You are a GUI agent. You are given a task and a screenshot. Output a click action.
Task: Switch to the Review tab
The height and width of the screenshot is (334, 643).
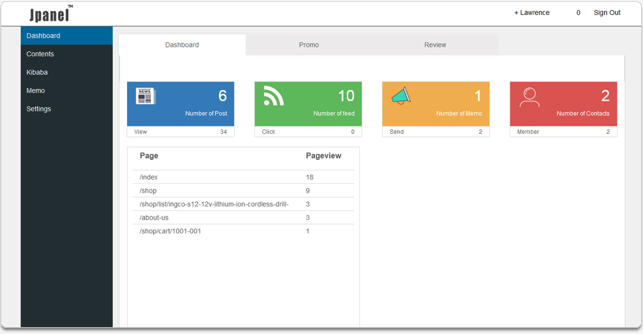435,44
